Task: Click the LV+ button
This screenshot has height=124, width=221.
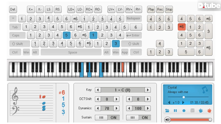Action: coord(111,9)
